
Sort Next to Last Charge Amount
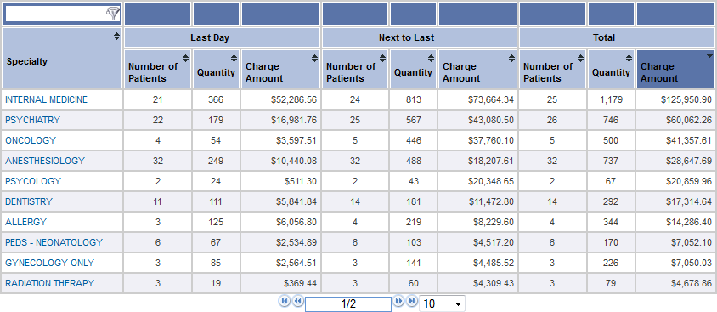(x=511, y=58)
